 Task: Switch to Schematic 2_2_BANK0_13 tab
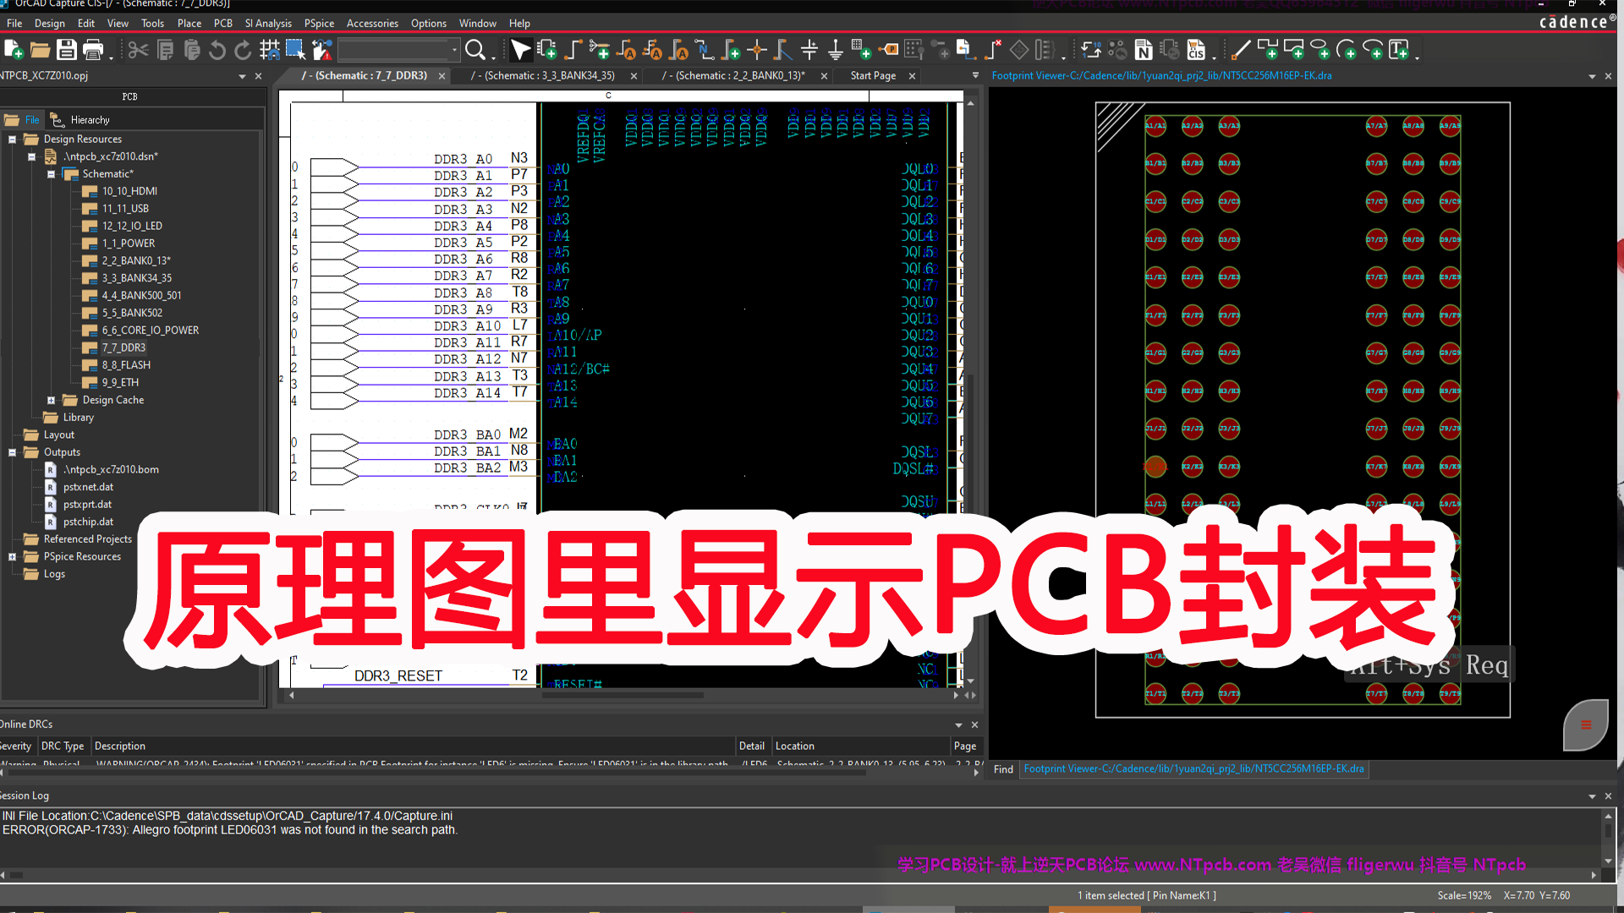[x=733, y=76]
